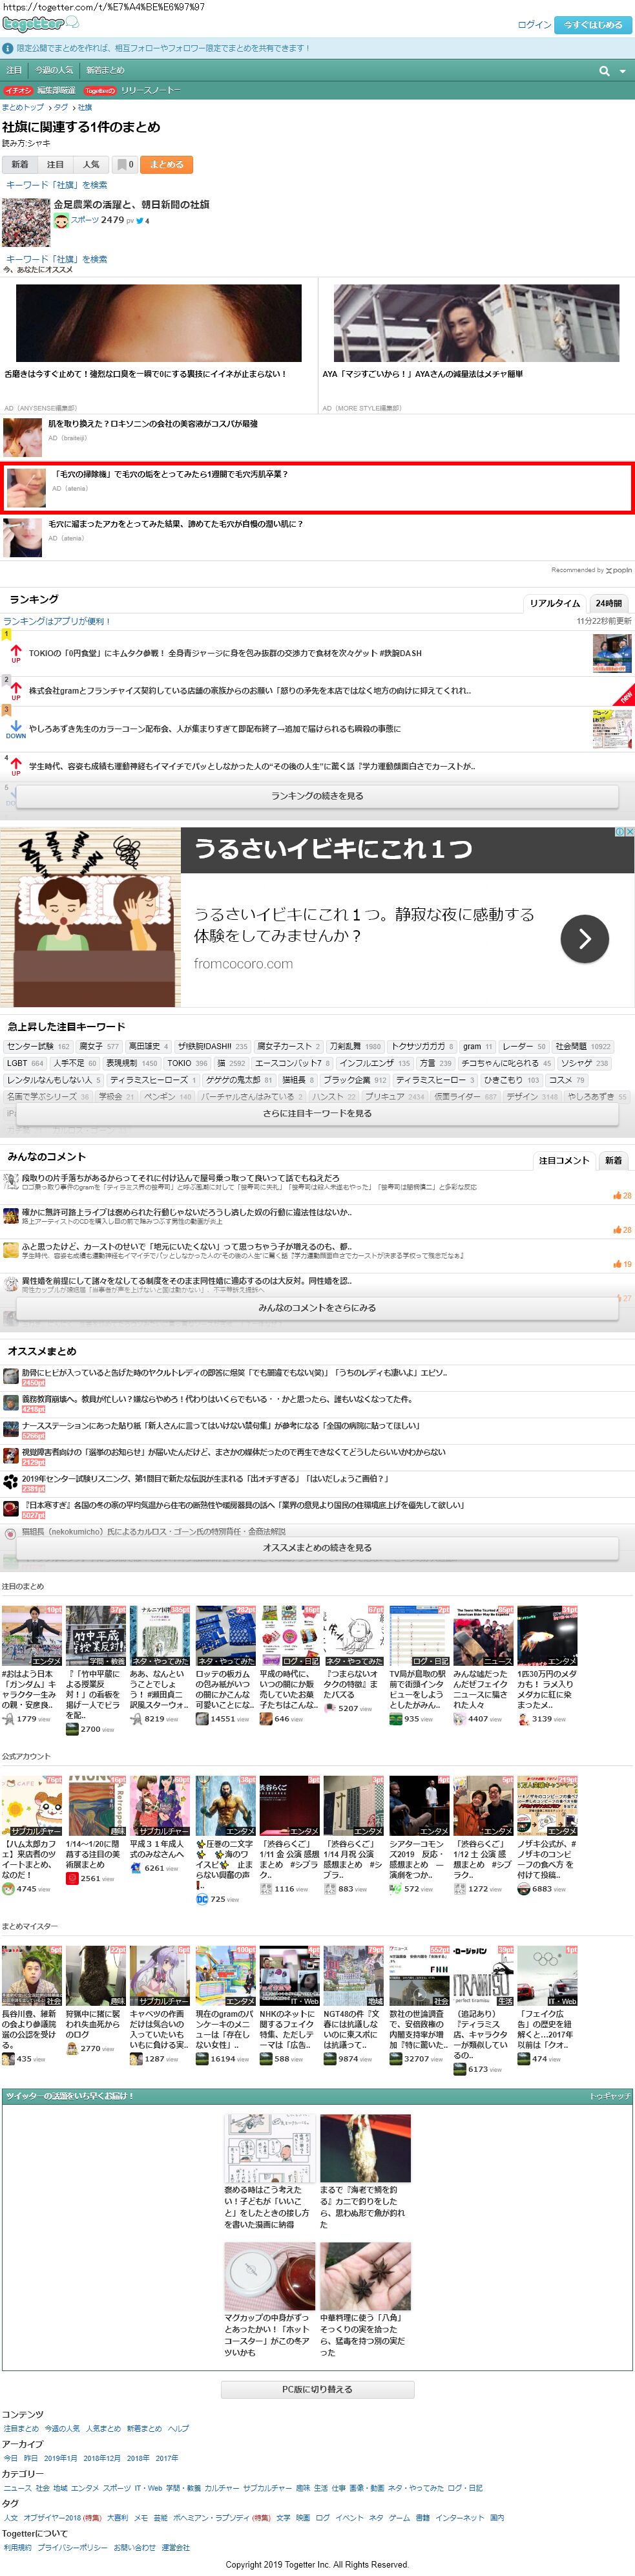This screenshot has width=635, height=2576.
Task: Open the AYA weight loss ad image
Action: click(476, 323)
